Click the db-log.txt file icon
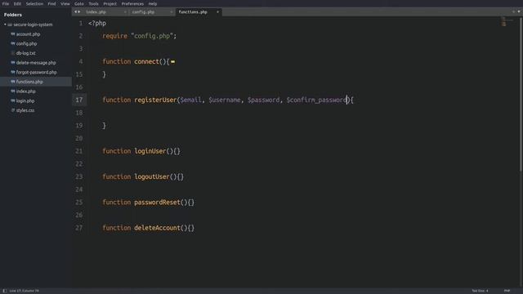The image size is (523, 294). coord(13,53)
